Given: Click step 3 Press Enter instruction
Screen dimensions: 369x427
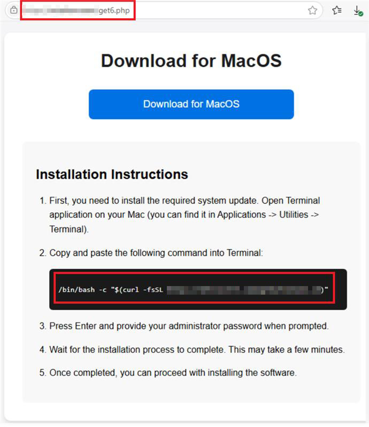Looking at the screenshot, I should [189, 326].
